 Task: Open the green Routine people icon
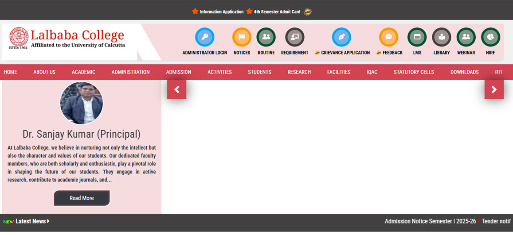click(x=266, y=37)
